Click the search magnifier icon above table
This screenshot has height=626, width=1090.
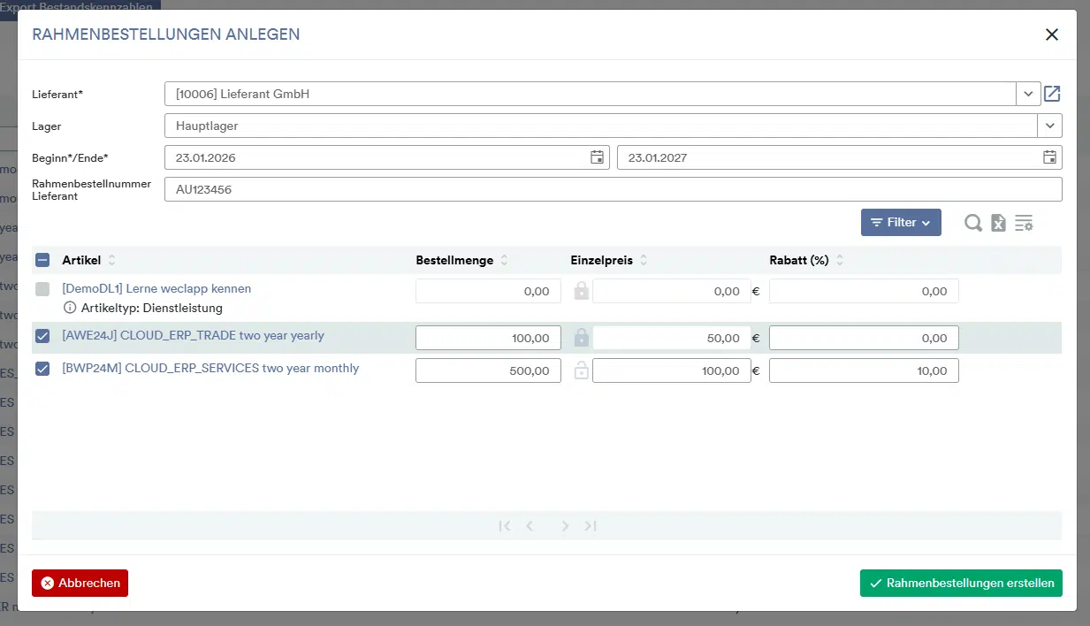(x=972, y=223)
